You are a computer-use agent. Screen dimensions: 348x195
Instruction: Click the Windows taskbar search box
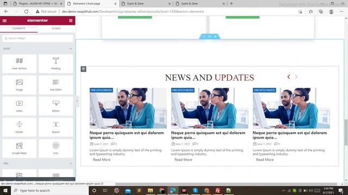pyautogui.click(x=49, y=190)
